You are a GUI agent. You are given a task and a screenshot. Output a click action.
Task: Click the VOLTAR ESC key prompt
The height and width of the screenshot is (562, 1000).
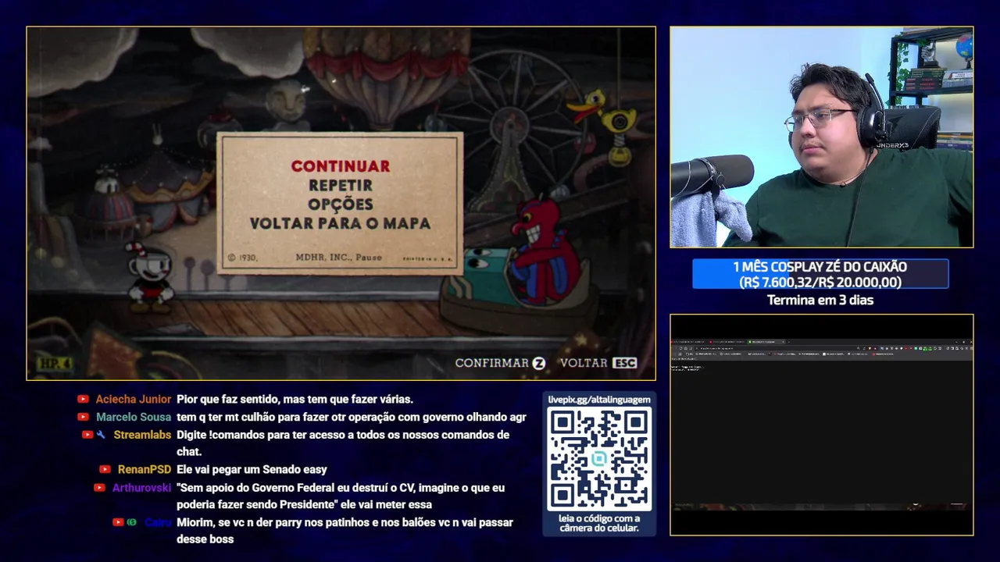[x=598, y=363]
